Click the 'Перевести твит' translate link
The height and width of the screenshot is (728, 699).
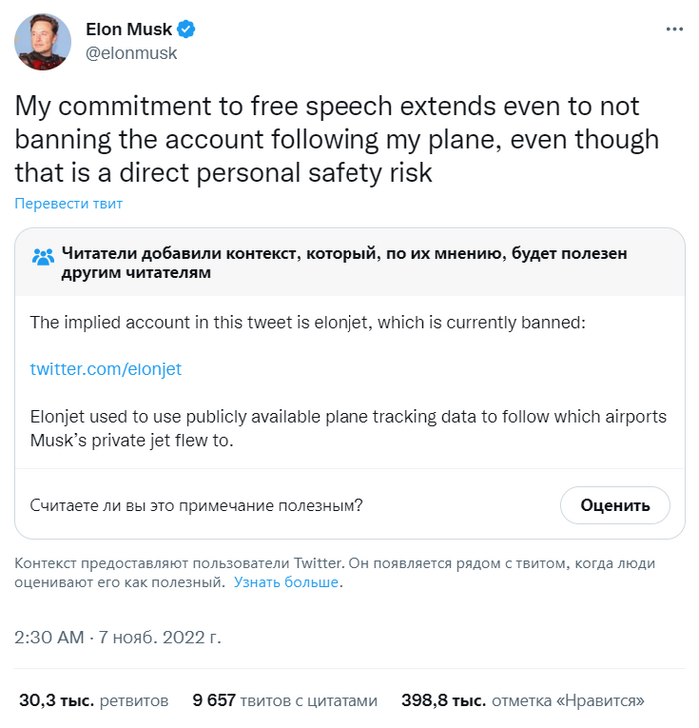click(x=68, y=204)
